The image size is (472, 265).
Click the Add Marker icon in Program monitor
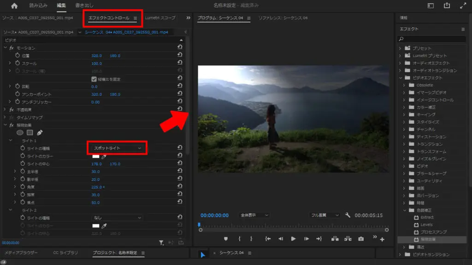(x=226, y=239)
